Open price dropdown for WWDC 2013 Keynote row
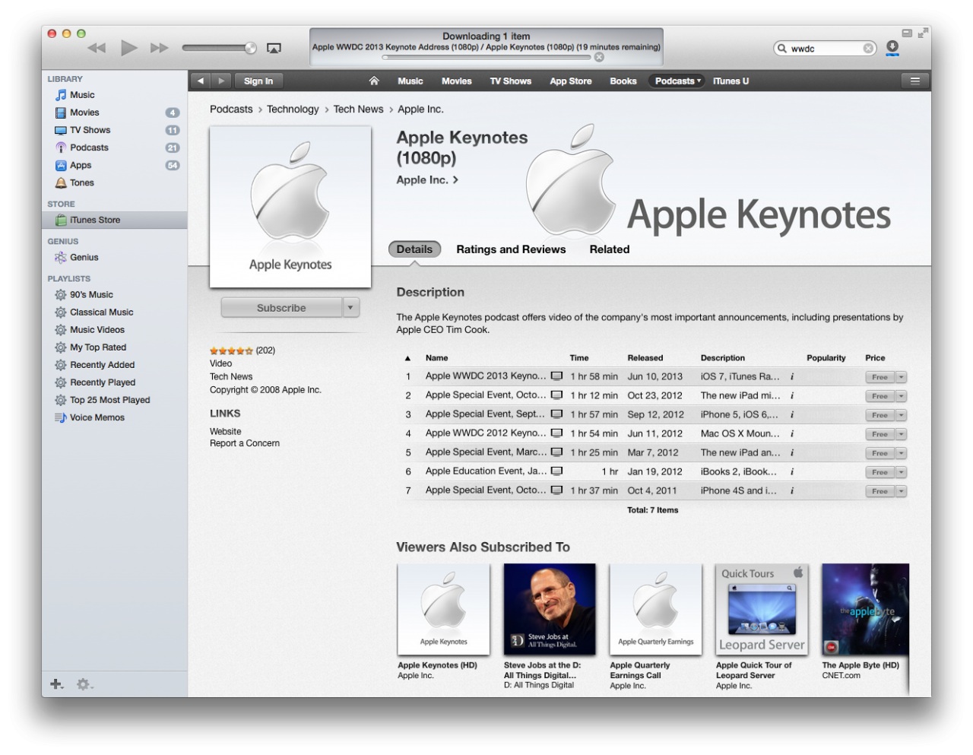Viewport: 973px width, 755px height. point(902,377)
